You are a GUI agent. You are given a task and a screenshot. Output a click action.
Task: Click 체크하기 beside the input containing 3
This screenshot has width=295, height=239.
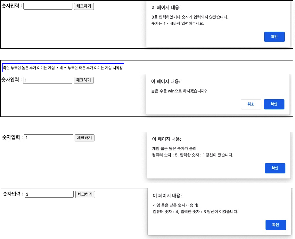coord(85,194)
